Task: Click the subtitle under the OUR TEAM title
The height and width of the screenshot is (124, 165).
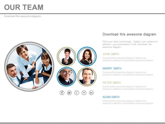Action: [23, 16]
